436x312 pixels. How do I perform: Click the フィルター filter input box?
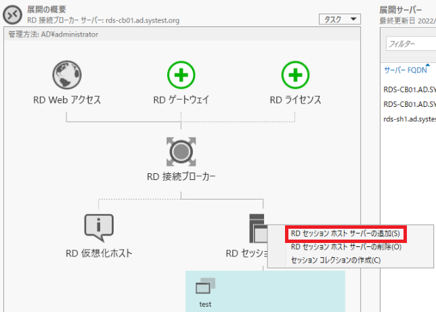(411, 44)
